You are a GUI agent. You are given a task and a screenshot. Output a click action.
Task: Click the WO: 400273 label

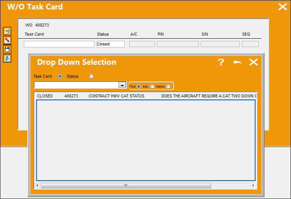37,25
